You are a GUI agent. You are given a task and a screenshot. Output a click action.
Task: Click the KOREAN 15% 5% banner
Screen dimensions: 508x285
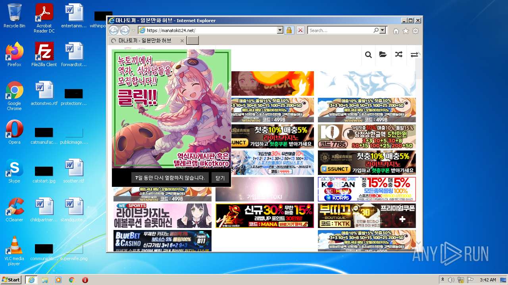coord(367,189)
